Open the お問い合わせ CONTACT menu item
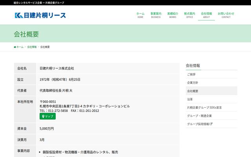Viewport: 251px width, 157px height. pyautogui.click(x=226, y=15)
